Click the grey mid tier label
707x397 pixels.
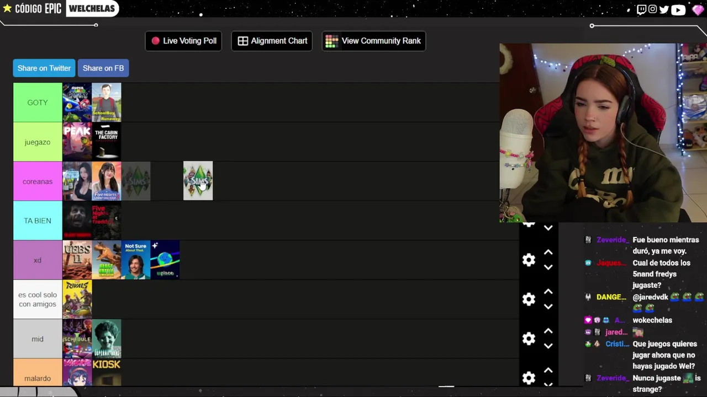click(38, 339)
